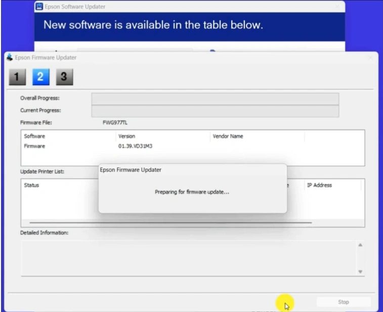Click the Current Progress bar
The width and height of the screenshot is (383, 312).
click(x=215, y=110)
